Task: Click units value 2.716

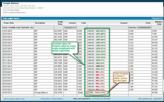Action: [x=131, y=54]
